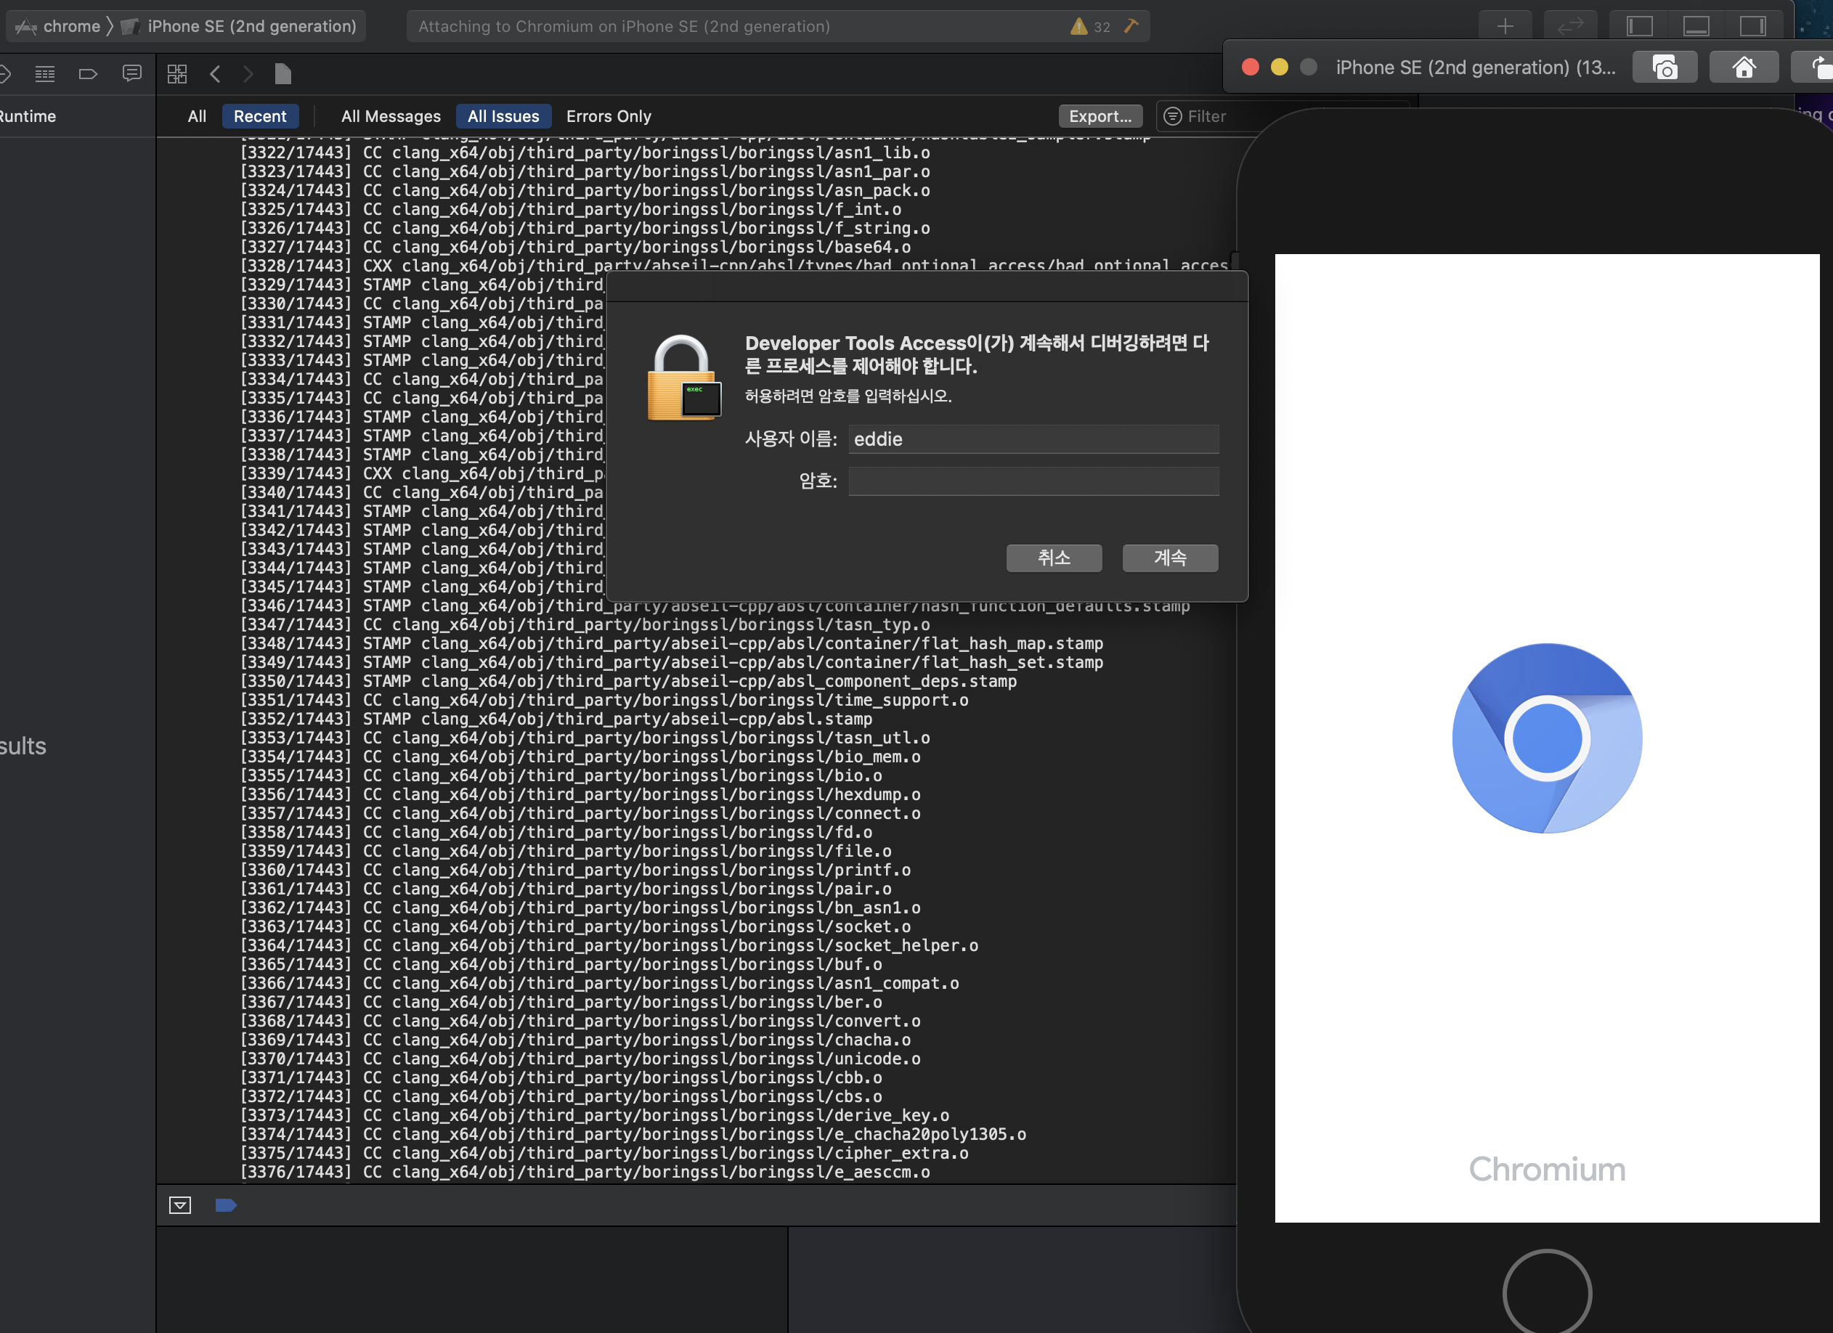Open the chrome scheme selector
The width and height of the screenshot is (1833, 1333).
[57, 27]
